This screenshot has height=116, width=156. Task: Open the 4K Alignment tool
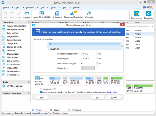[x=57, y=15]
